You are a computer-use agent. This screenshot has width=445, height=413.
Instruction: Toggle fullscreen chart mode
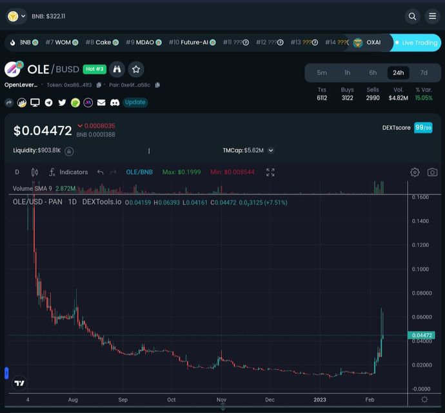pos(270,172)
